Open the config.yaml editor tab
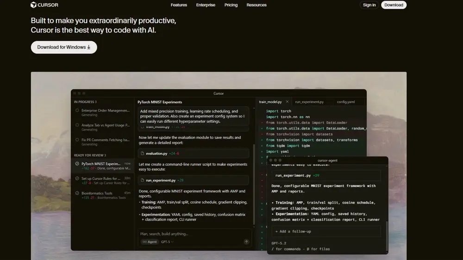Viewport: 463px width, 260px height. tap(346, 102)
